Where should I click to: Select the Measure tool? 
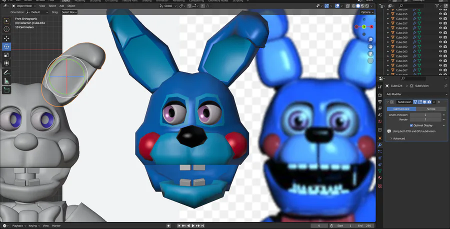[6, 81]
